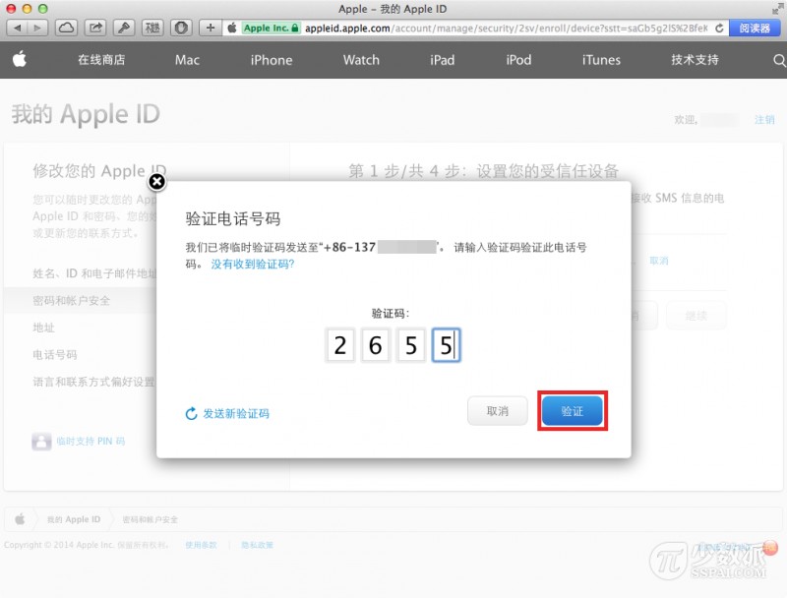Add bookmark with the plus button

[211, 29]
